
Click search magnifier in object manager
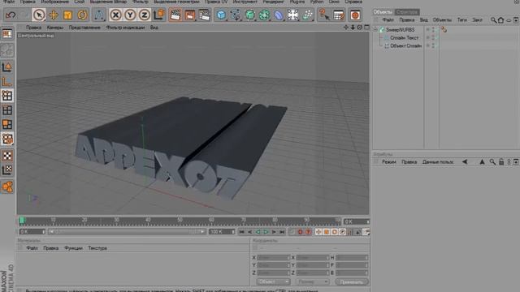493,20
